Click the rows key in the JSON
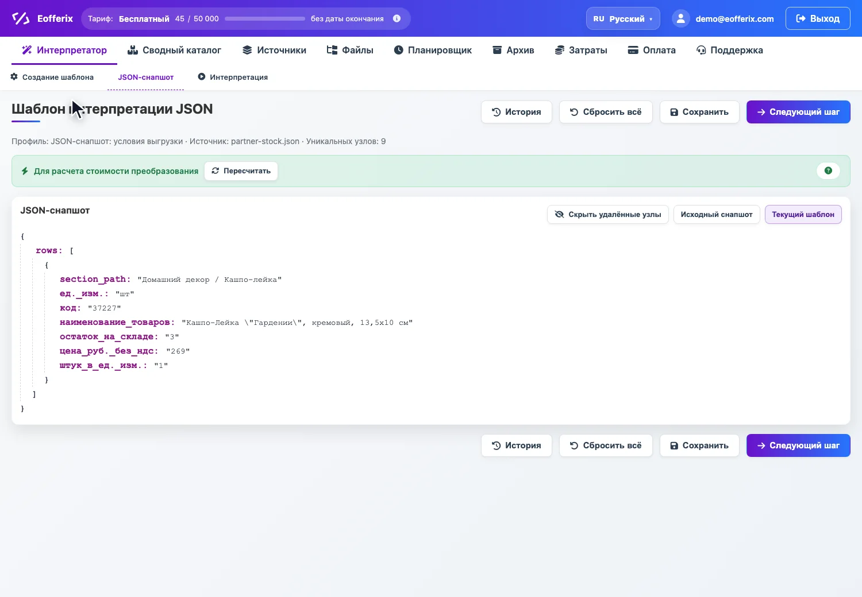This screenshot has width=862, height=597. (x=48, y=251)
